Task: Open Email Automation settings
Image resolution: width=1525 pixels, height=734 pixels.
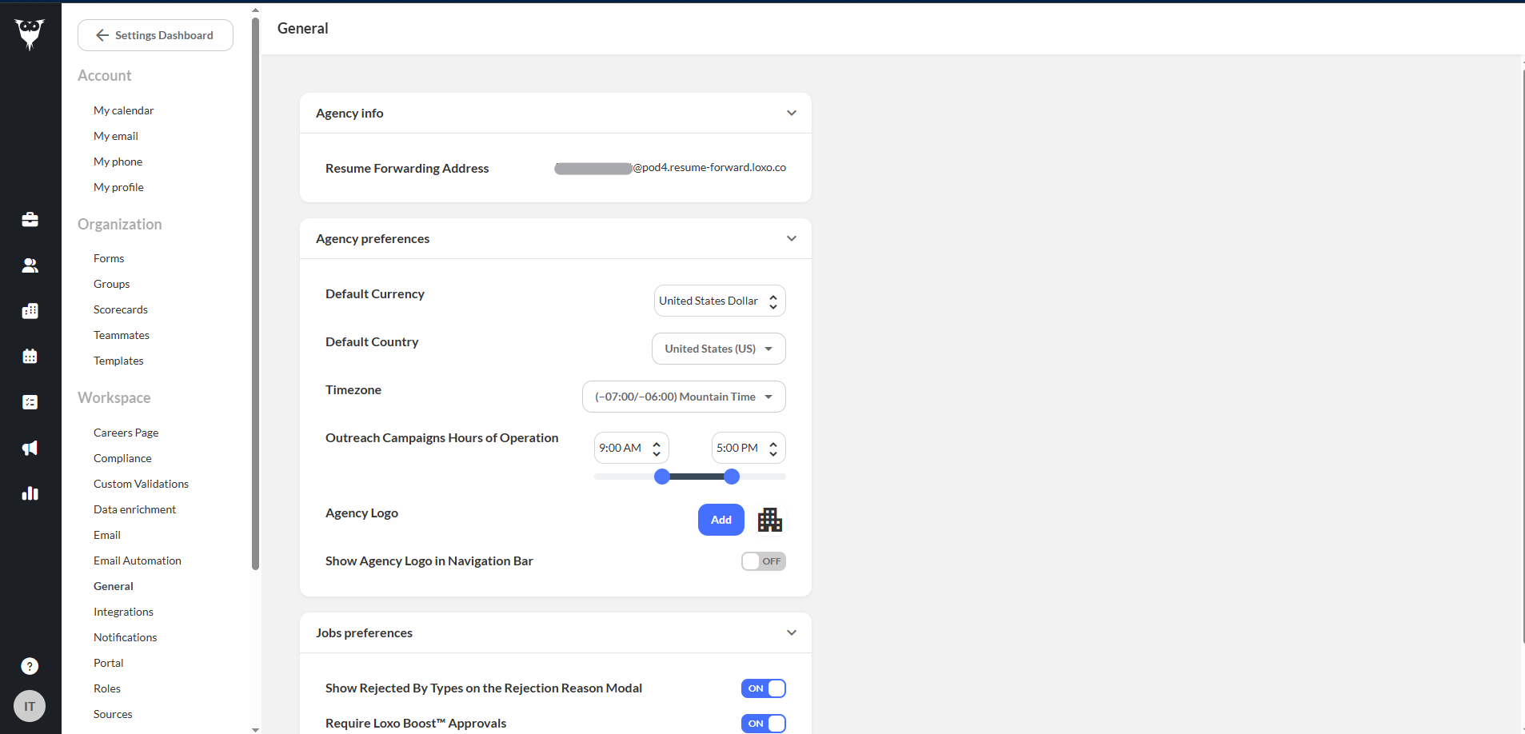Action: click(138, 560)
